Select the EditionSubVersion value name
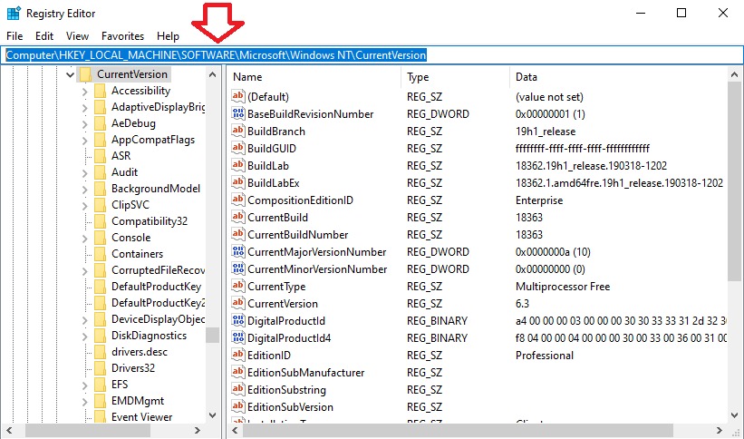 (290, 406)
